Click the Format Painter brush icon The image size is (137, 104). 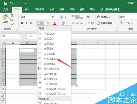click(12, 24)
